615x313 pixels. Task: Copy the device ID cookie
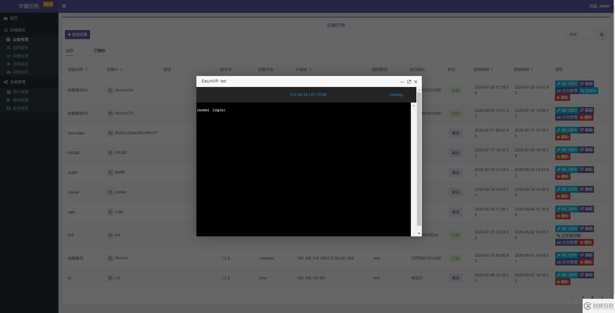pyautogui.click(x=110, y=192)
